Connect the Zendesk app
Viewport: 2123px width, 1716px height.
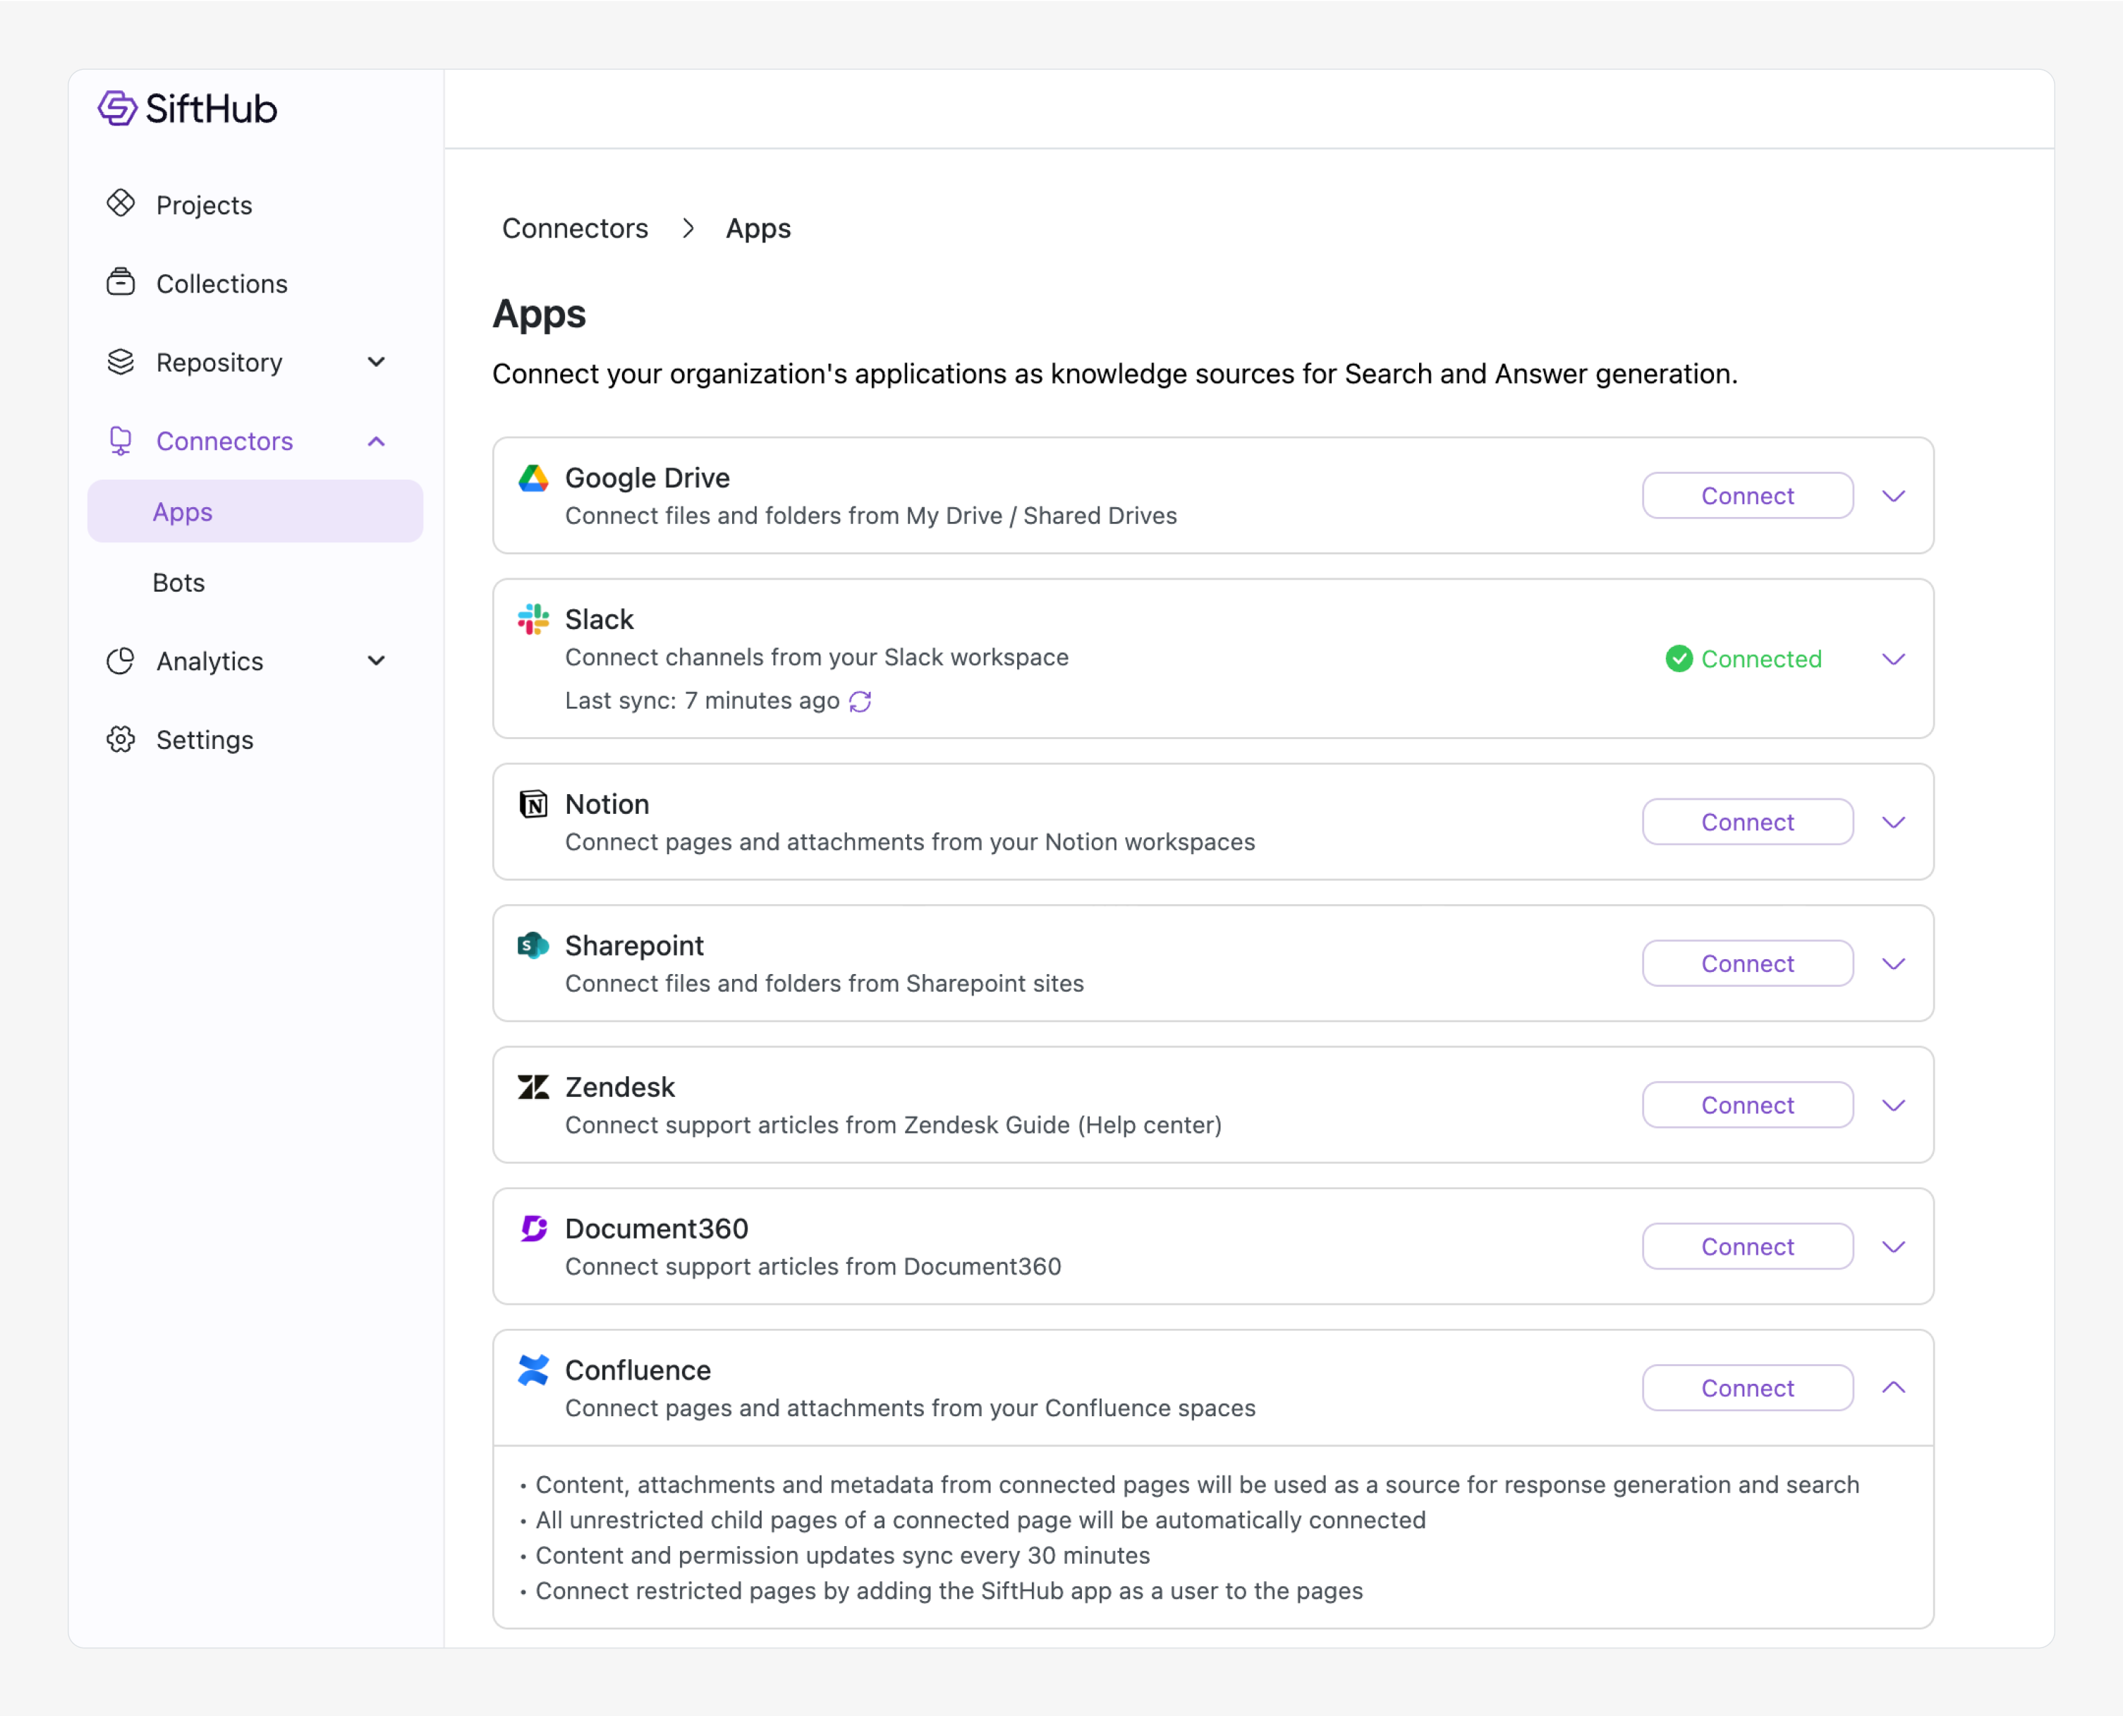coord(1746,1105)
